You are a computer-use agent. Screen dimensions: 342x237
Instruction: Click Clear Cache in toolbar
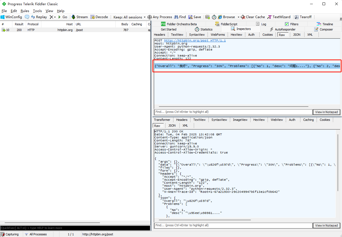point(253,17)
